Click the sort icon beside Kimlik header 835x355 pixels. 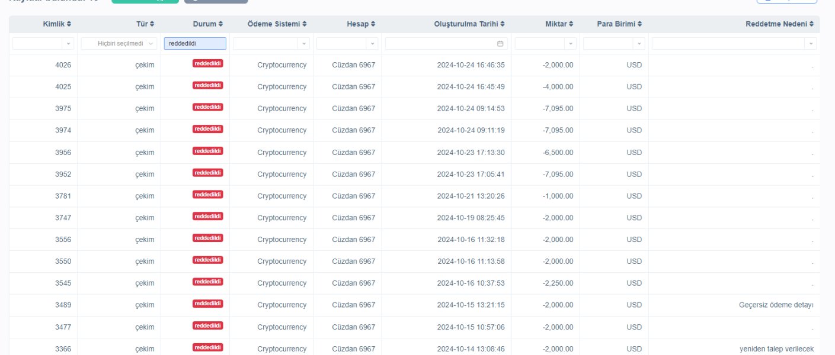click(69, 24)
